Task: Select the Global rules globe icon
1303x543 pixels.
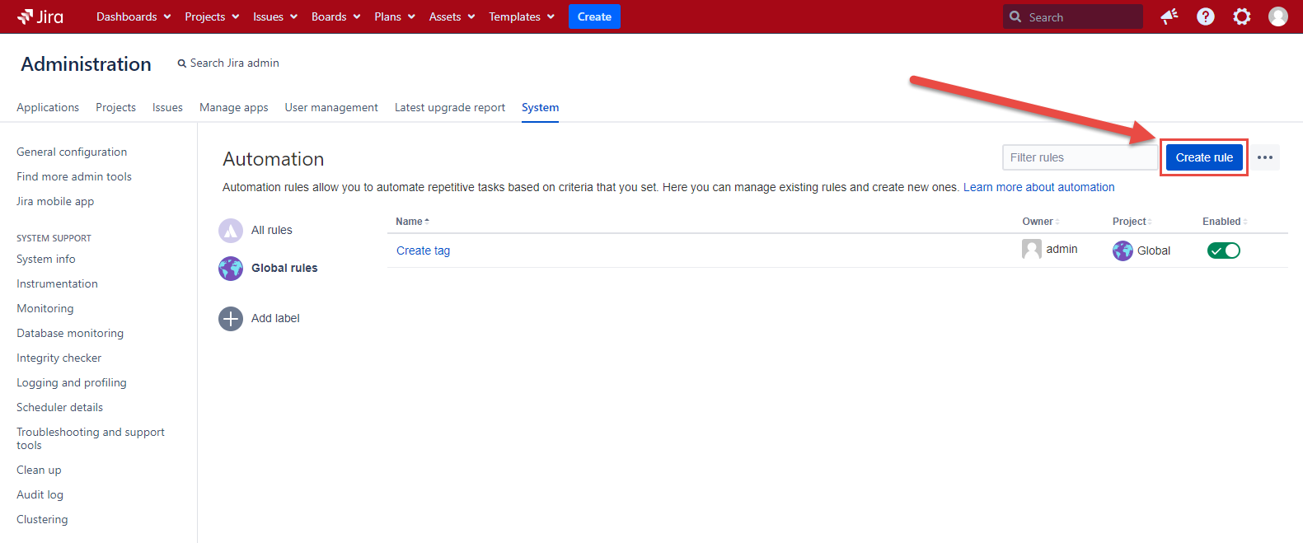Action: pyautogui.click(x=231, y=269)
